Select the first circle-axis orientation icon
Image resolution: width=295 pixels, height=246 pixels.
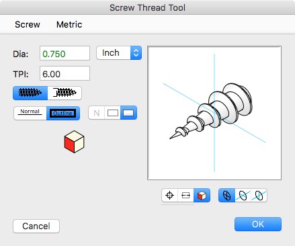[226, 196]
